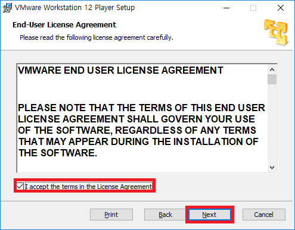The height and width of the screenshot is (230, 295).
Task: Click the 'VMware Workstation 12 Player Setup' title text
Action: pos(74,8)
